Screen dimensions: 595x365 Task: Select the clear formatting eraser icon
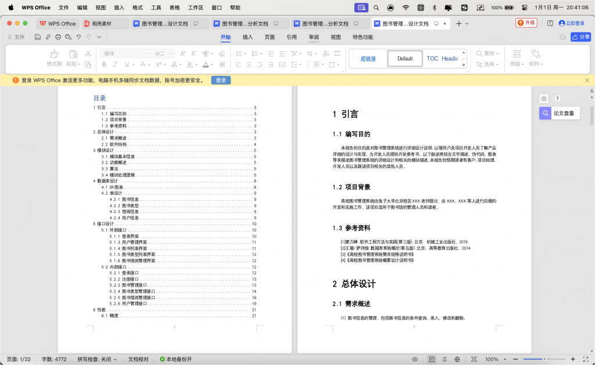[x=221, y=53]
